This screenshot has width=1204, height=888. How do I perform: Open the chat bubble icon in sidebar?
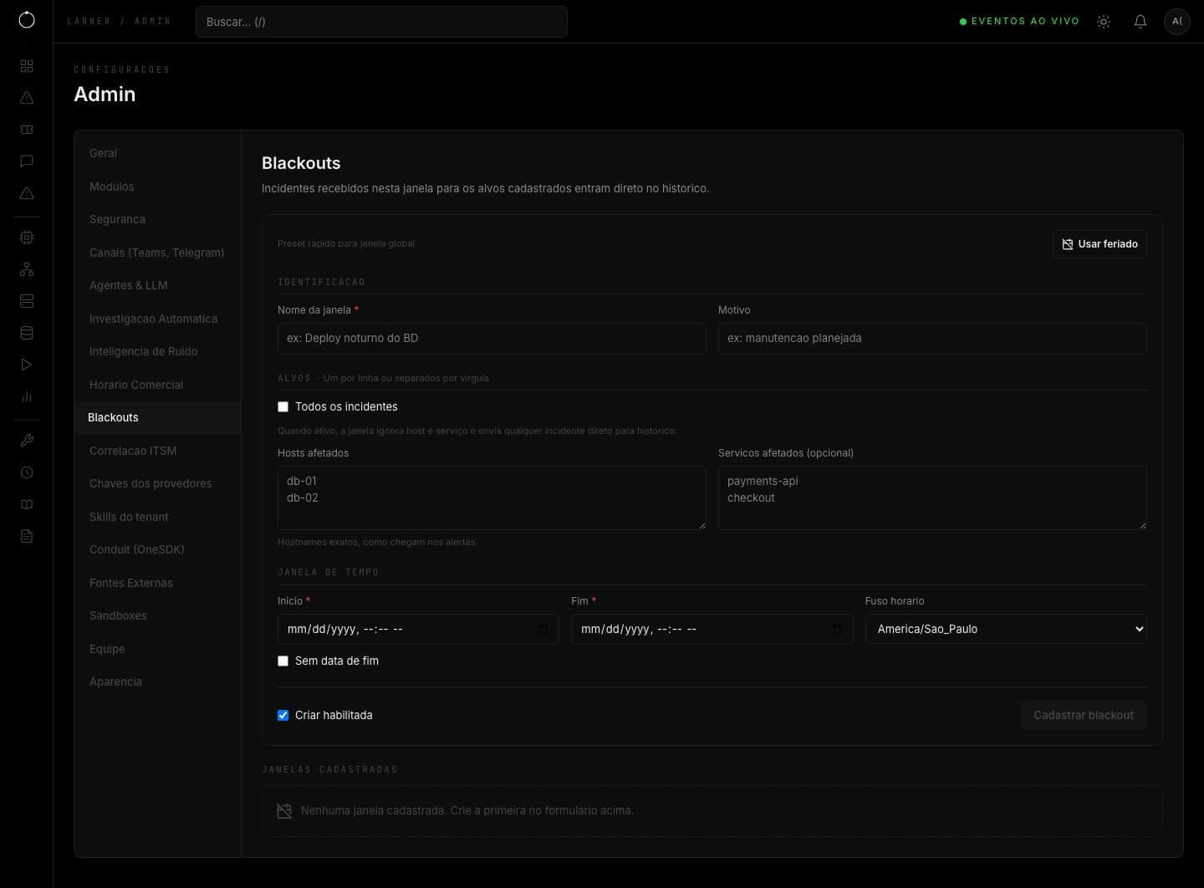pos(27,161)
